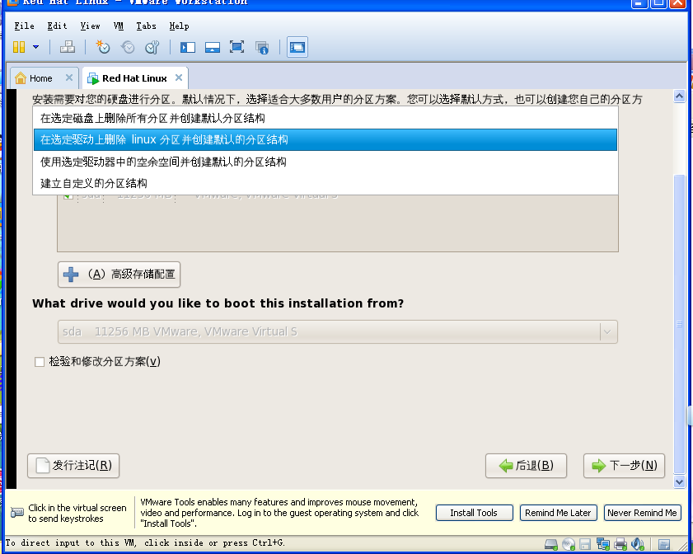
Task: Toggle the 检验和修改分区方案 checkbox
Action: coord(38,361)
